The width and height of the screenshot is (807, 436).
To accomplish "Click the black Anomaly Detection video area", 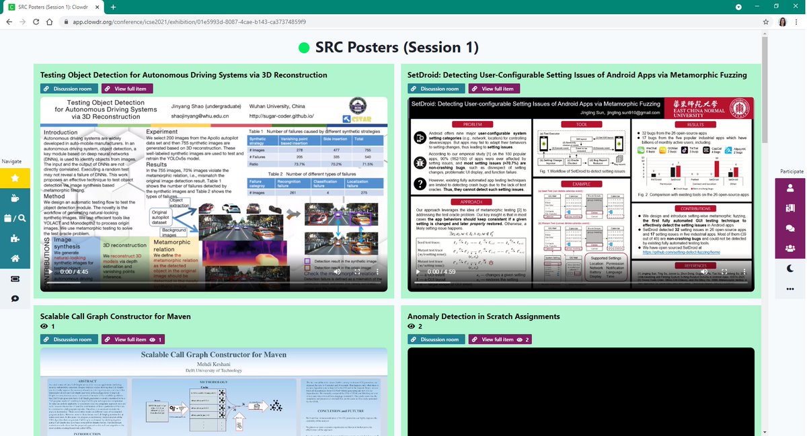I will click(581, 392).
